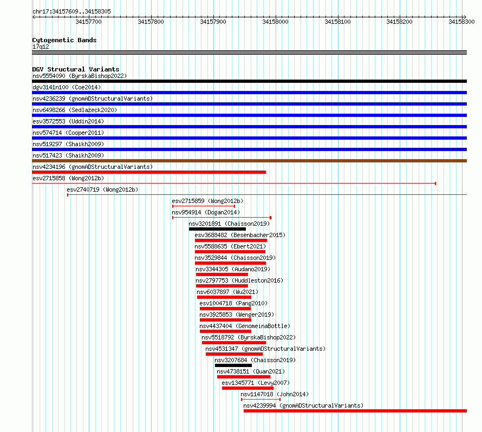Click the DGV Structural Variants track title
The image size is (482, 432).
[76, 69]
